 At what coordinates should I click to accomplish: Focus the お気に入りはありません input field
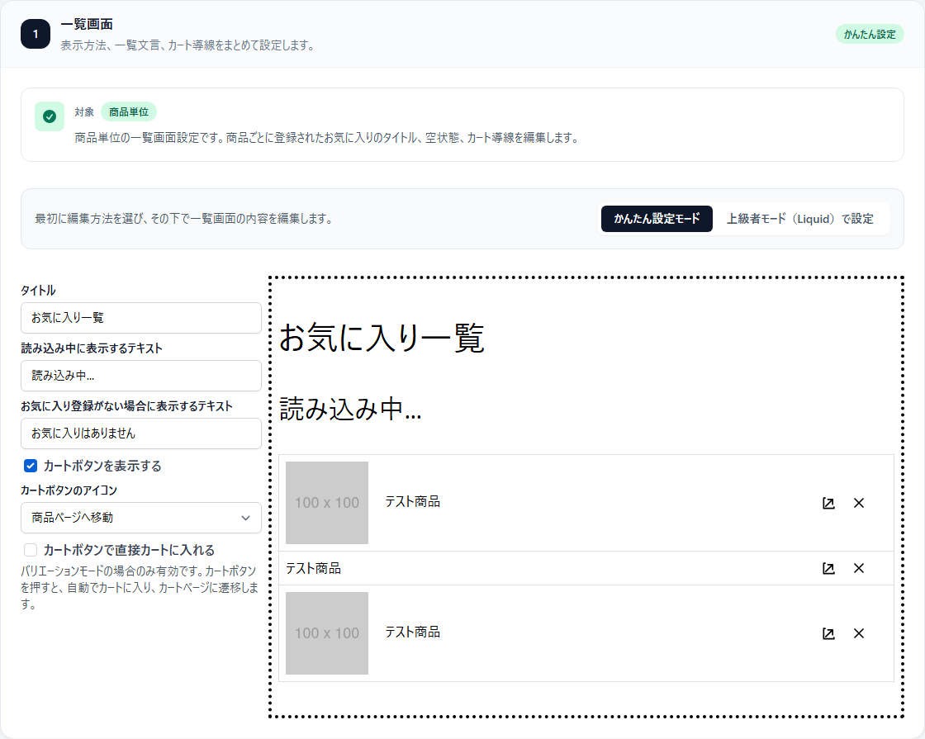coord(141,433)
